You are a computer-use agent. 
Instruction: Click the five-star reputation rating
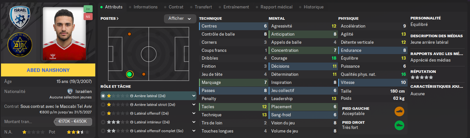[422, 77]
